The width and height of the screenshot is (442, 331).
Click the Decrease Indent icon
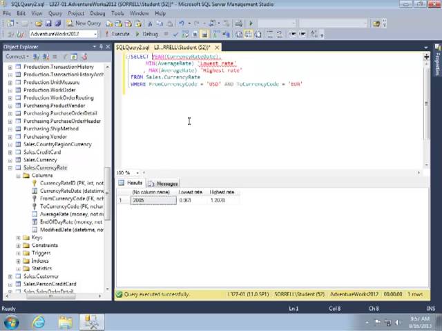tap(292, 34)
